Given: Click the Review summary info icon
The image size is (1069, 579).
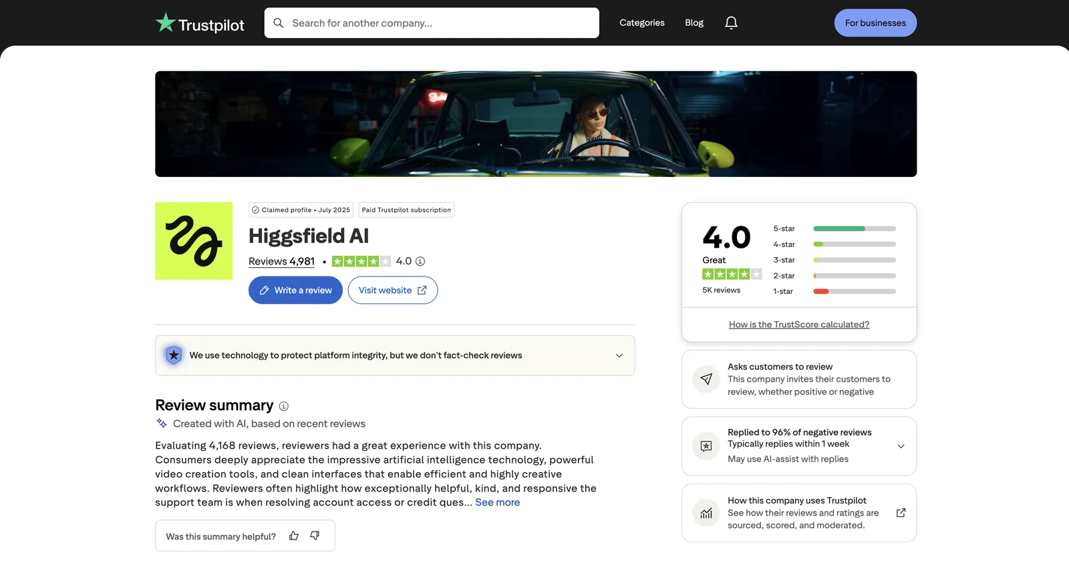Looking at the screenshot, I should 283,406.
